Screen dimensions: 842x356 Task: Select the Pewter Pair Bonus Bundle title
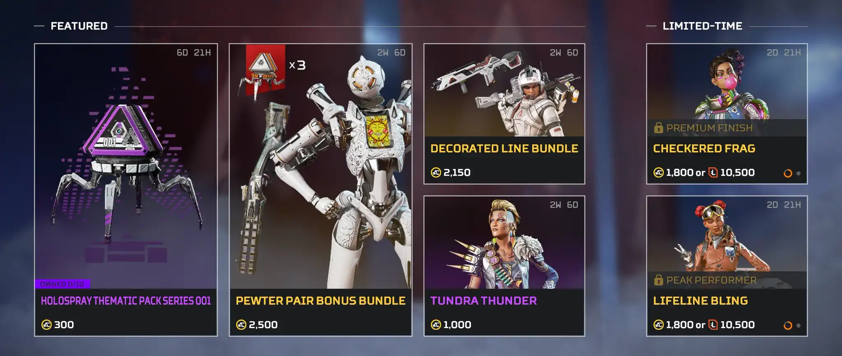[x=321, y=301]
